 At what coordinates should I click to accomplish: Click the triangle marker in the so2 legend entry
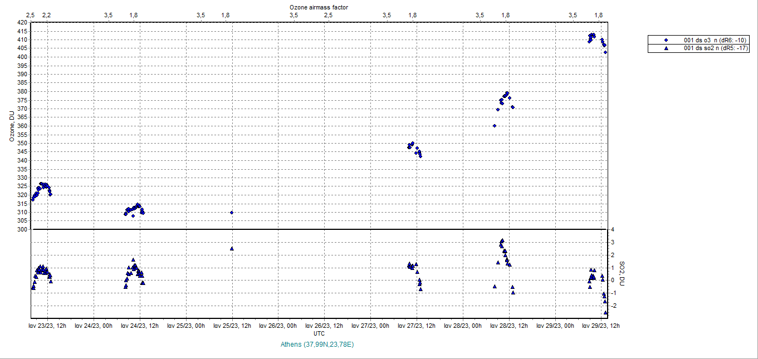point(666,48)
